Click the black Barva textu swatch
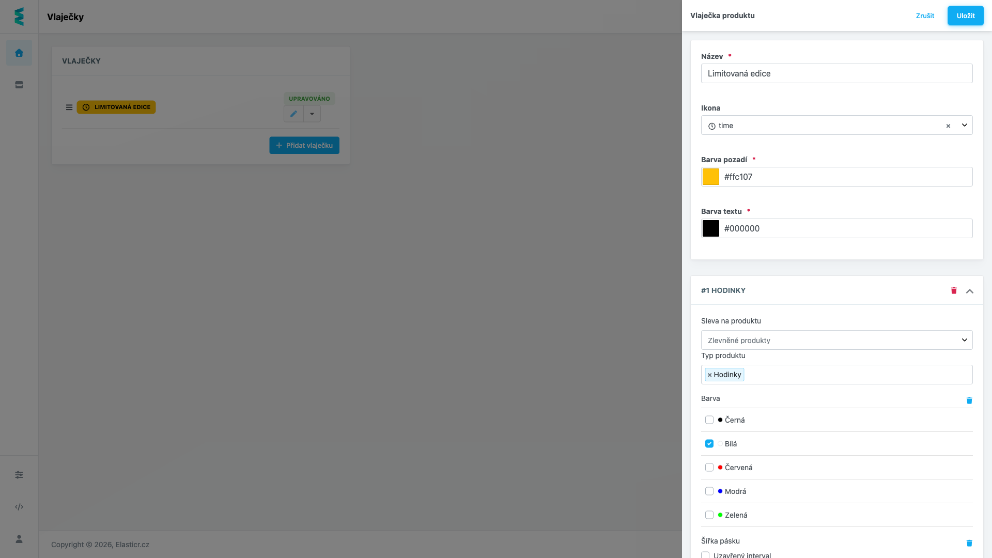This screenshot has height=558, width=992. click(x=711, y=228)
